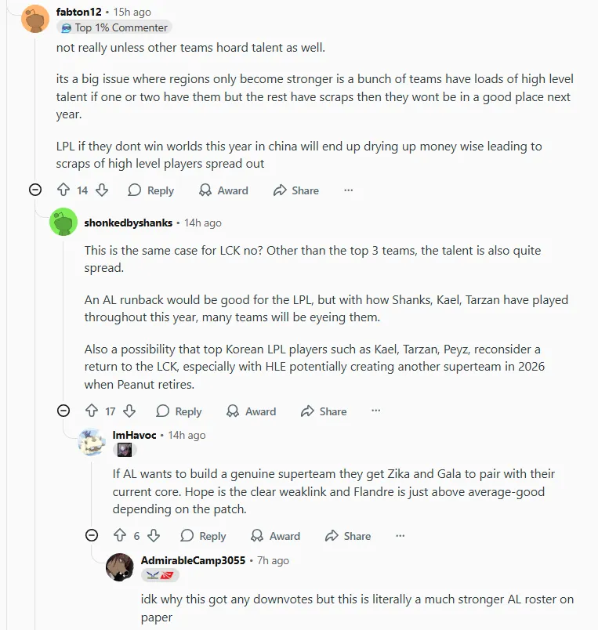This screenshot has height=630, width=598.
Task: Open more options on shonkedbyshanks' comment
Action: (376, 411)
